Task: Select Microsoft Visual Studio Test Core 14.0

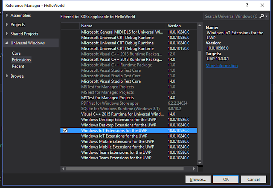Action: point(129,81)
